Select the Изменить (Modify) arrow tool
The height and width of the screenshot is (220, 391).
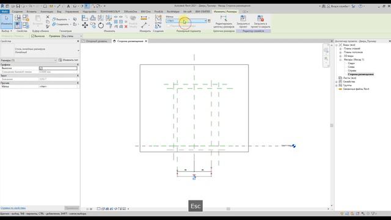click(7, 21)
